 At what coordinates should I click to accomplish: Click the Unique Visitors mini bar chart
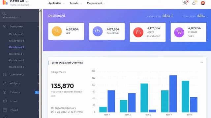click(167, 16)
